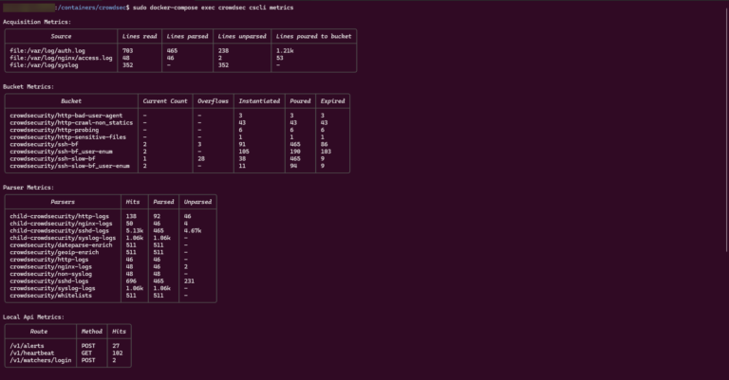The image size is (729, 380).
Task: Select the 'Expired' column header
Action: [x=332, y=101]
